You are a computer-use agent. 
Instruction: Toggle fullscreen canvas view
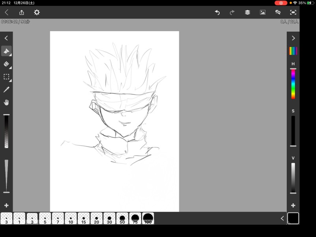293,13
